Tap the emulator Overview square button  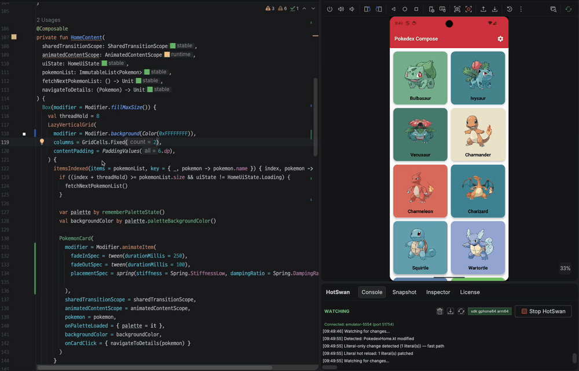pos(416,9)
